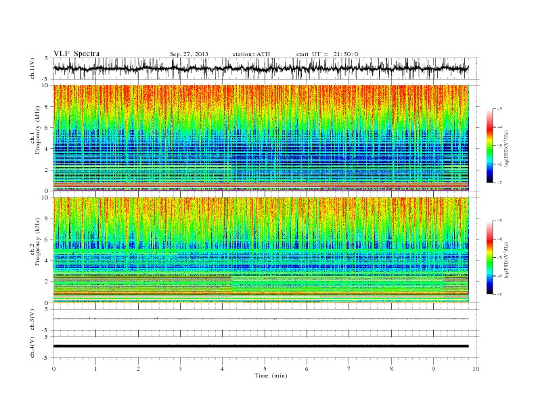Click the 'ch.4(V)' axis label
The width and height of the screenshot is (536, 414).
tap(32, 347)
